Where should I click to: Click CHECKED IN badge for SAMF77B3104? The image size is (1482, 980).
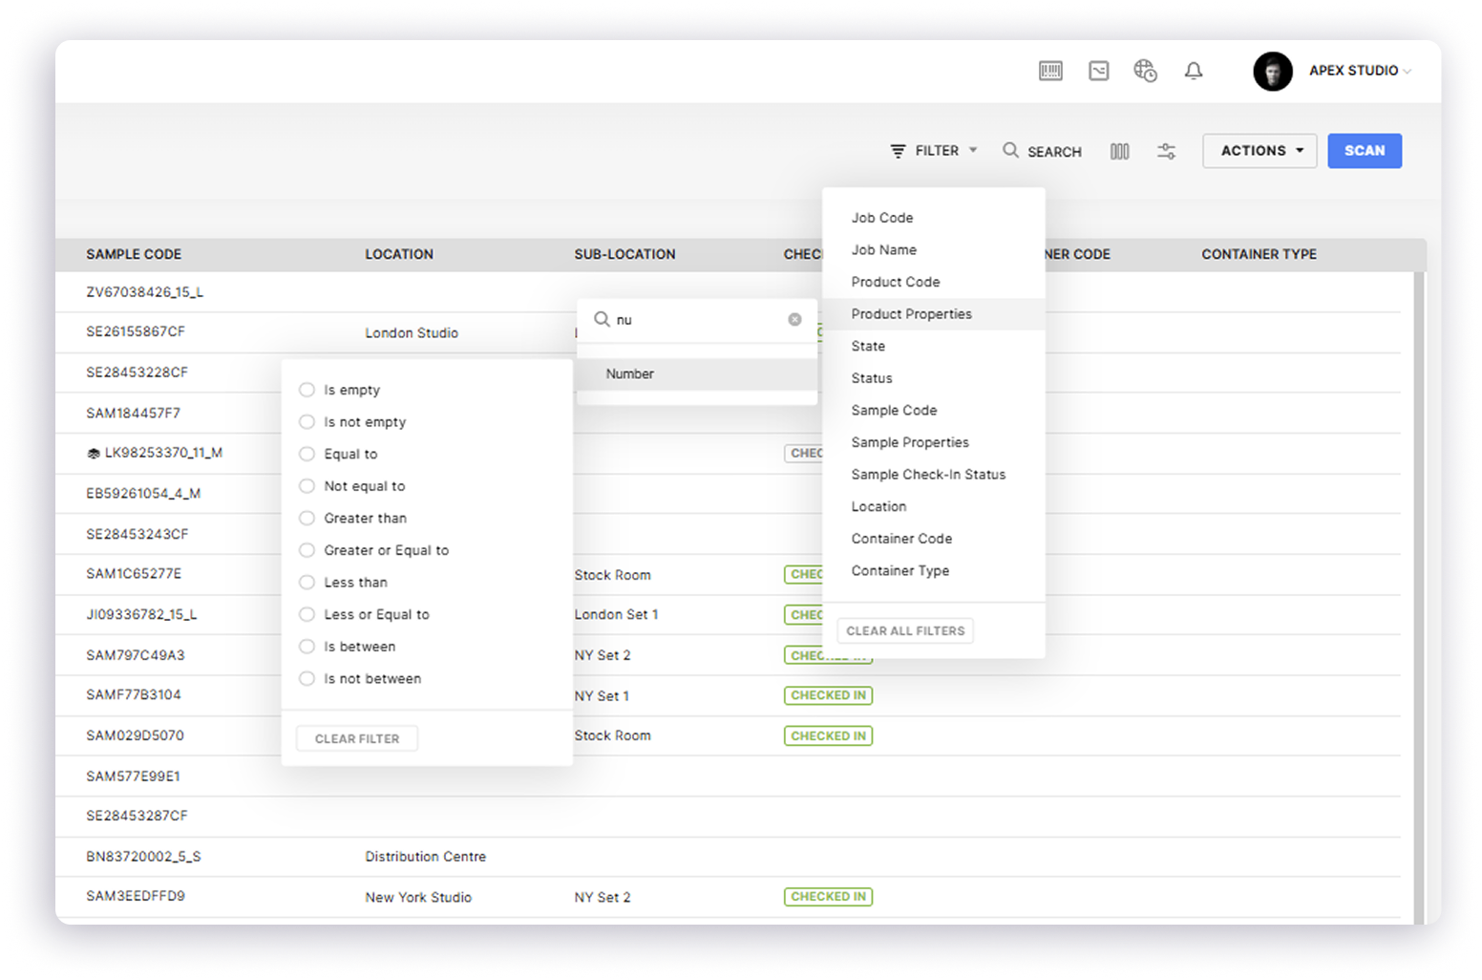pyautogui.click(x=828, y=695)
